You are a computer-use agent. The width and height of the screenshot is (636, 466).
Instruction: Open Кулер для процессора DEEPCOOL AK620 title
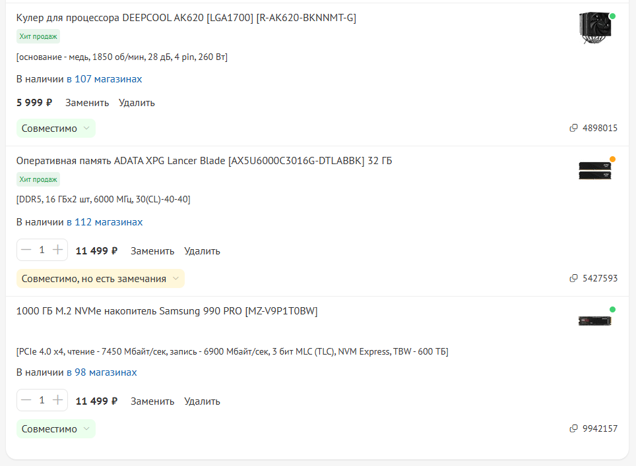(x=186, y=18)
